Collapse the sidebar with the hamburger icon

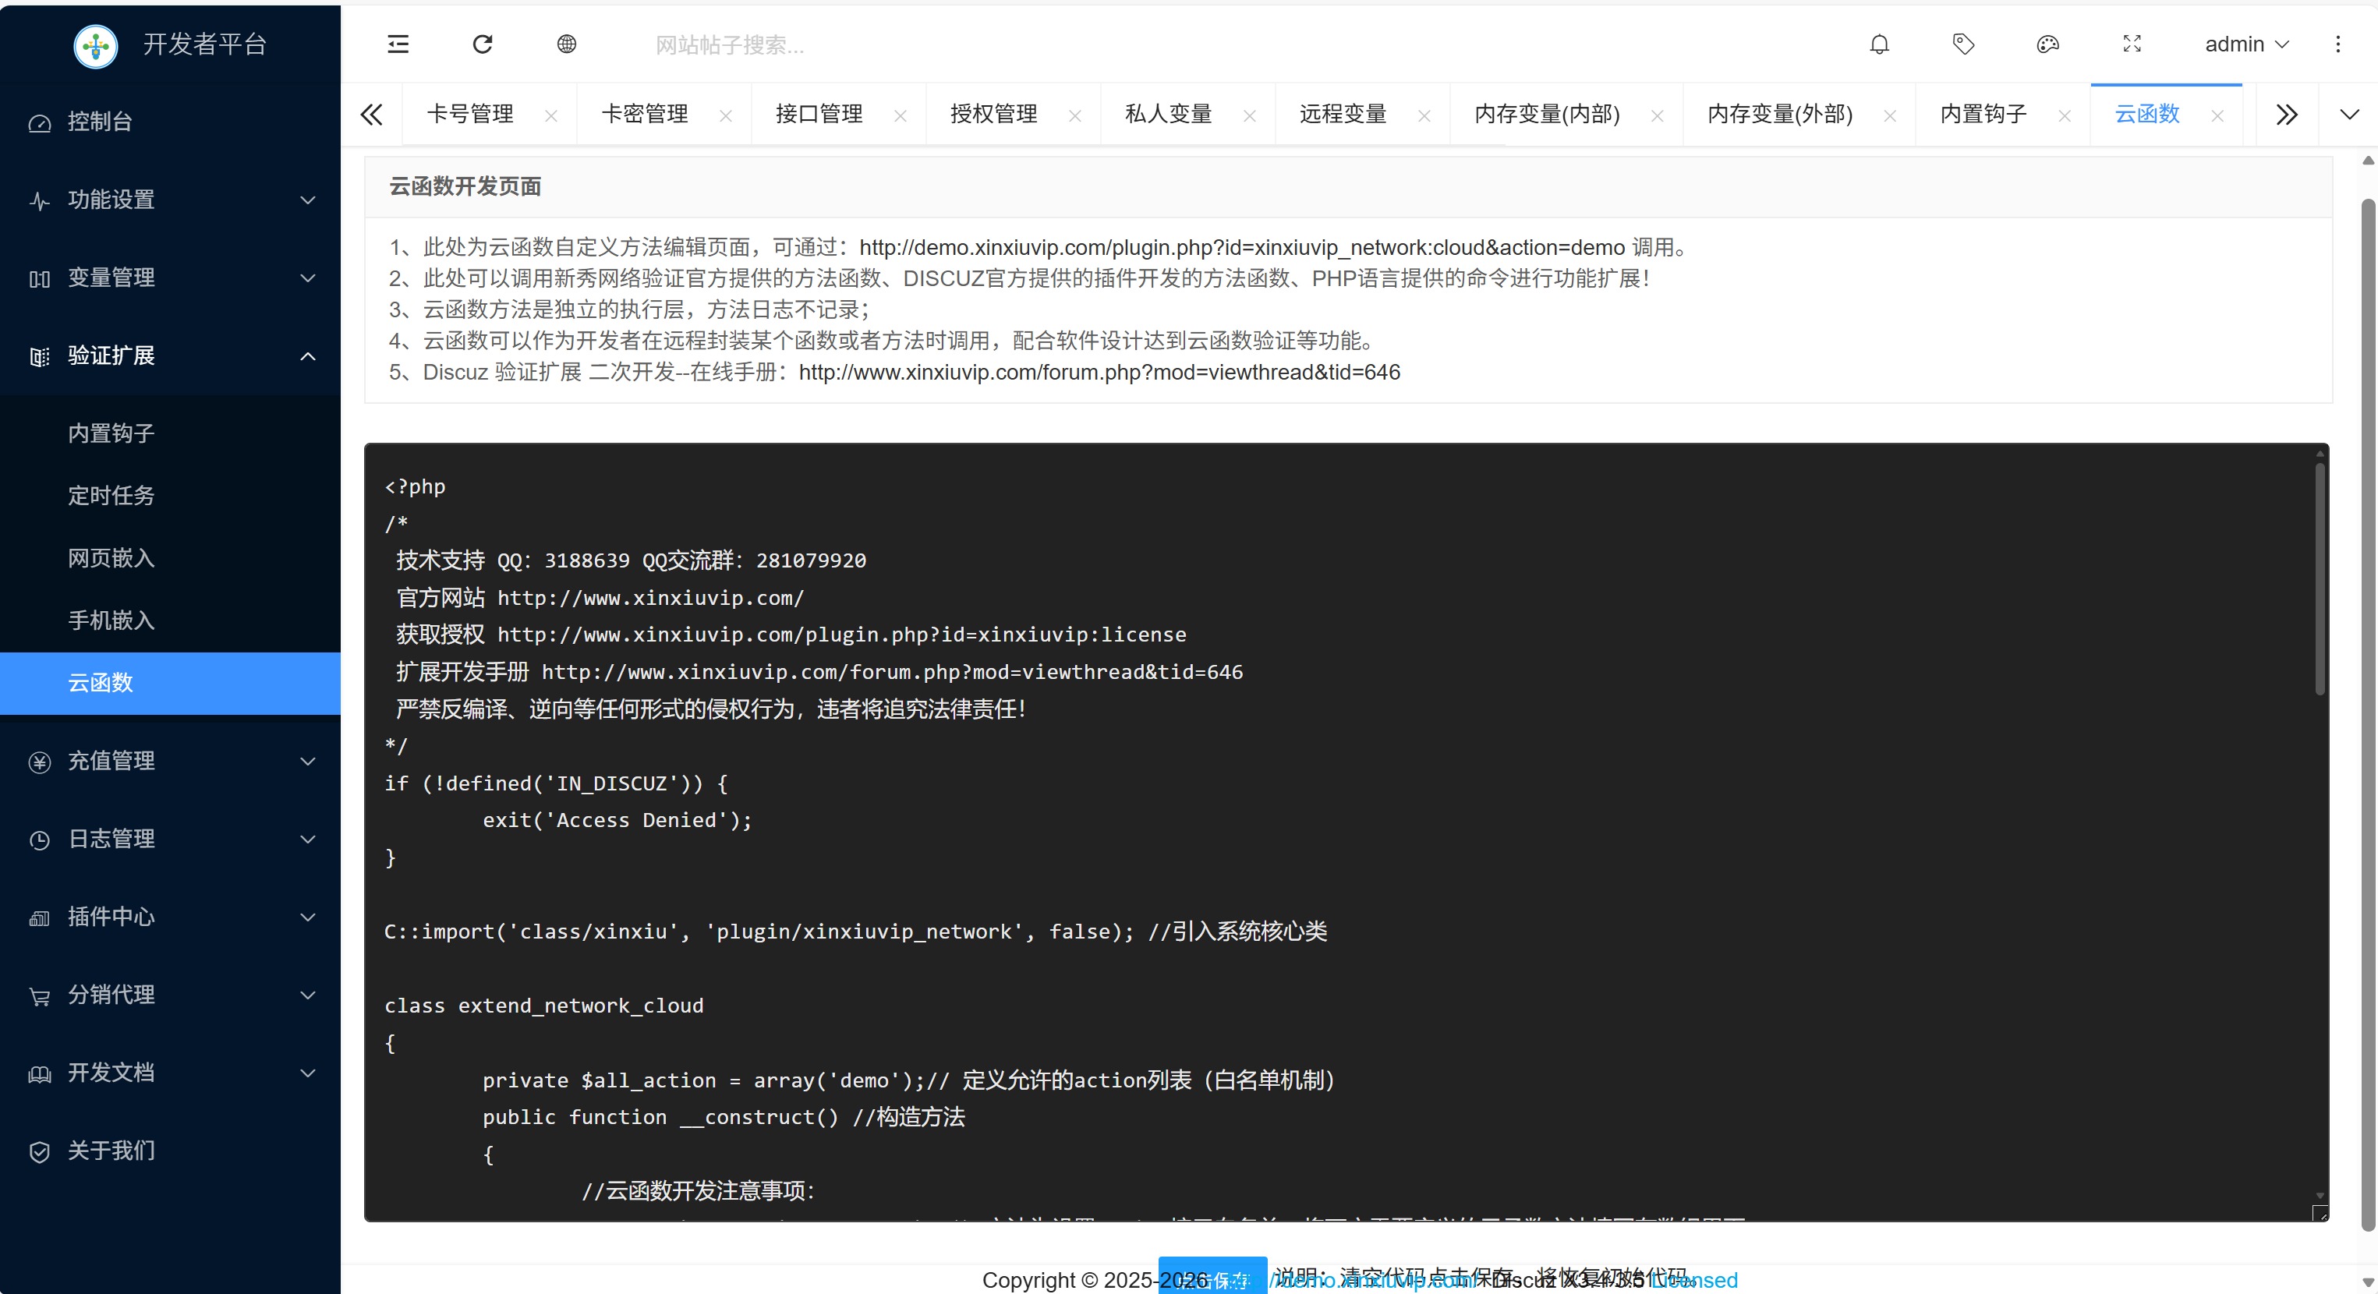(397, 44)
